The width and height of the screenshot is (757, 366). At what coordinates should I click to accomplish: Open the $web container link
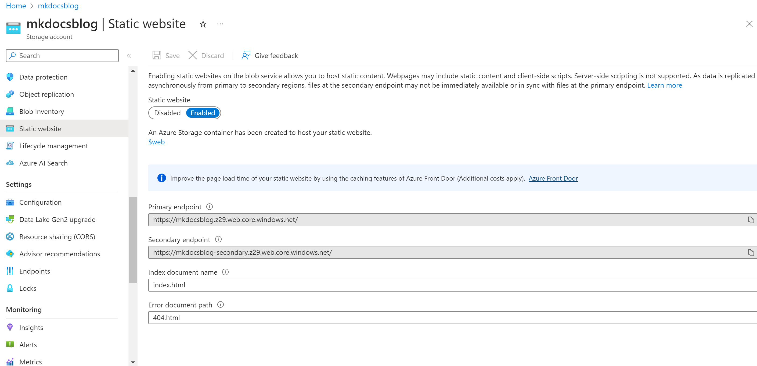click(x=156, y=142)
